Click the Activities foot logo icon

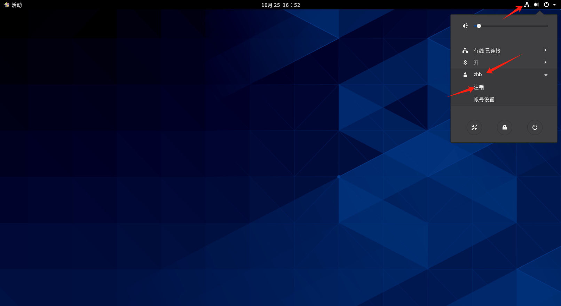(7, 5)
